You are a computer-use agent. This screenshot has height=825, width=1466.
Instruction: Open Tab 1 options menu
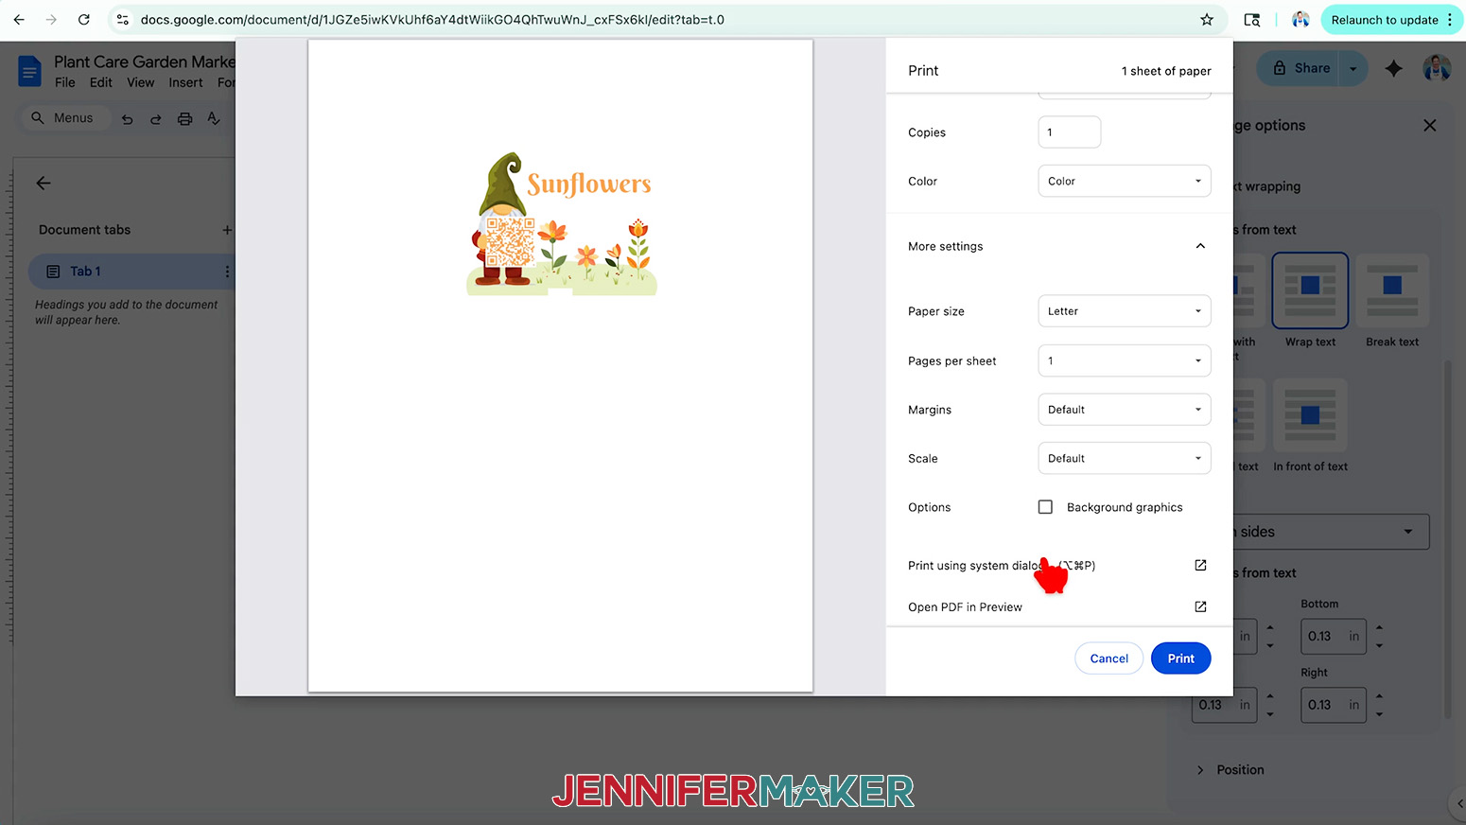click(227, 272)
